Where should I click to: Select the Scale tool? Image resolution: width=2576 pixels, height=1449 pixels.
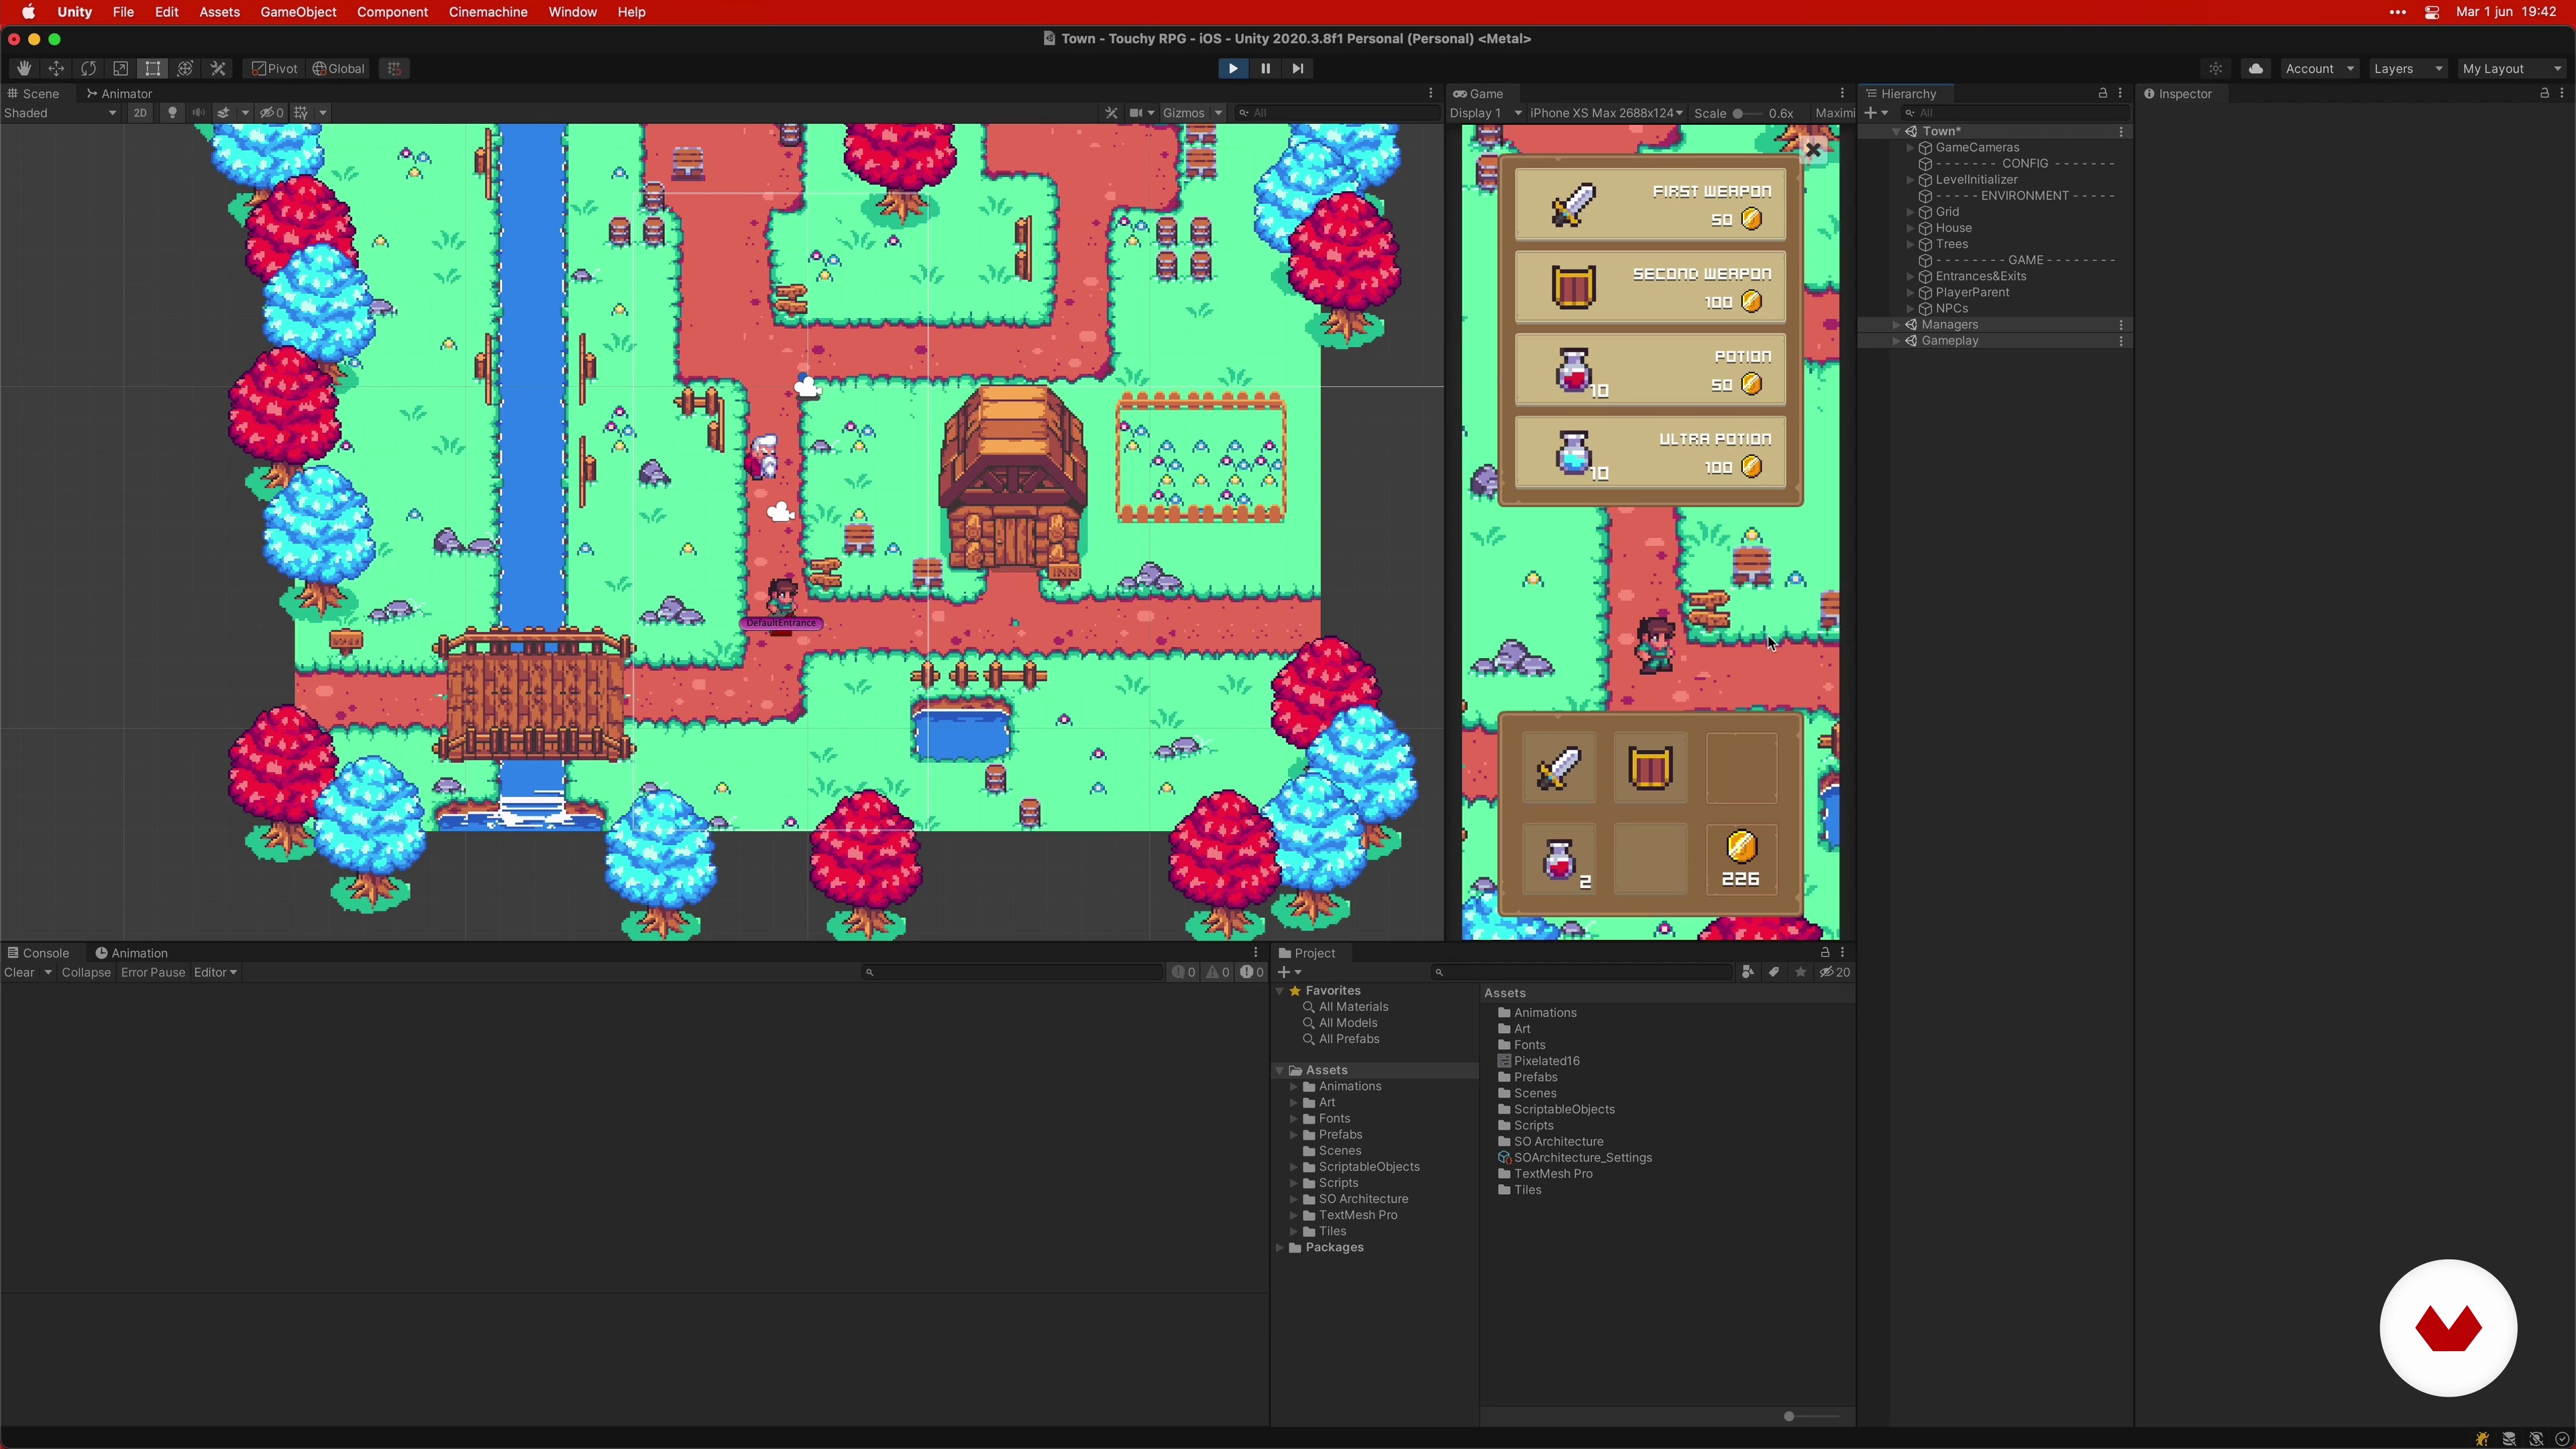click(x=120, y=68)
